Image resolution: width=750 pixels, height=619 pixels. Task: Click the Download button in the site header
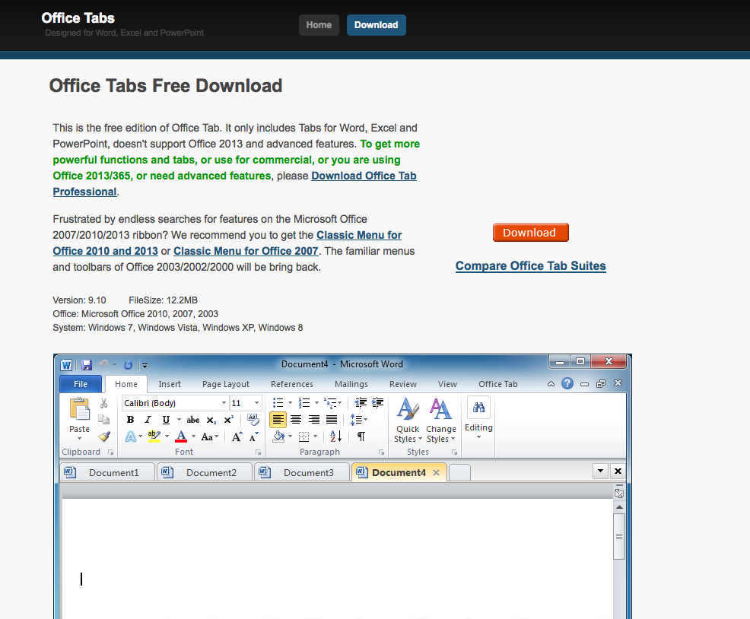click(377, 25)
